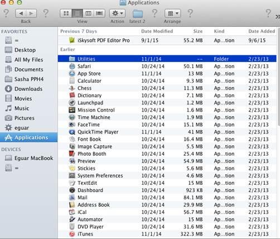Switch to list view

coord(78,13)
